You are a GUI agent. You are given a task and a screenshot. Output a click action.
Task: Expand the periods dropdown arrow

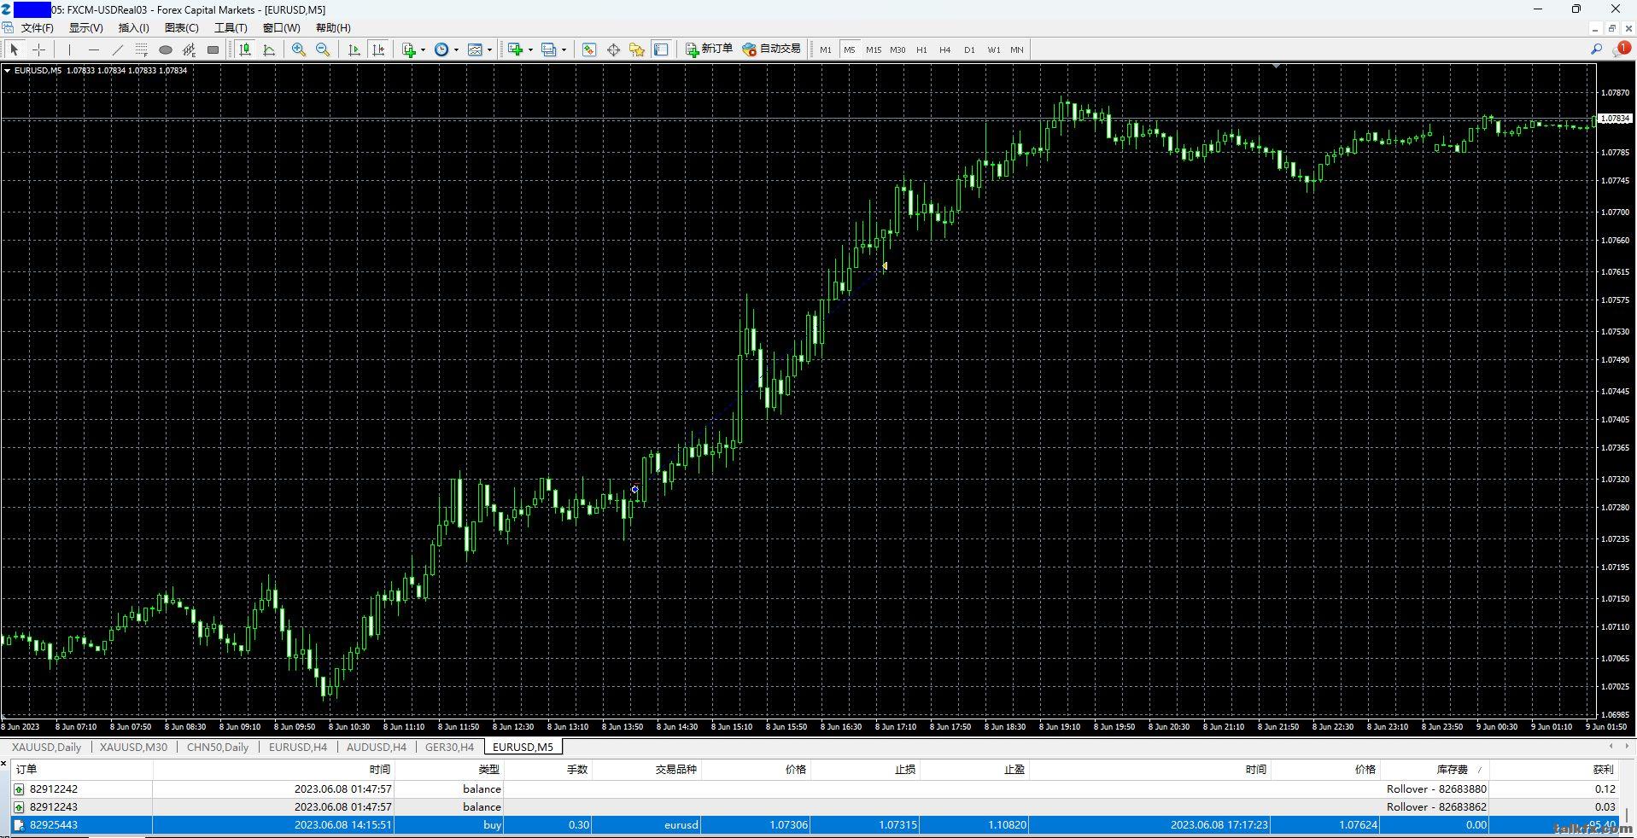[456, 49]
